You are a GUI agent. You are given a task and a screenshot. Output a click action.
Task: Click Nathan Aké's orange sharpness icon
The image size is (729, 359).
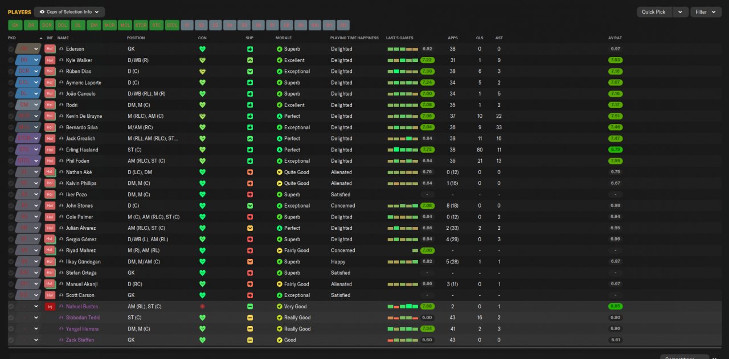250,172
